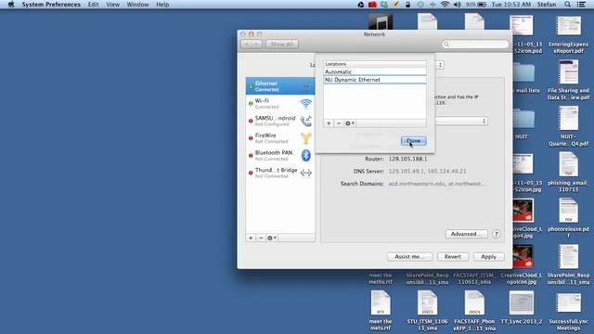The width and height of the screenshot is (594, 334).
Task: Open the Location popup stepper arrows
Action: click(440, 65)
